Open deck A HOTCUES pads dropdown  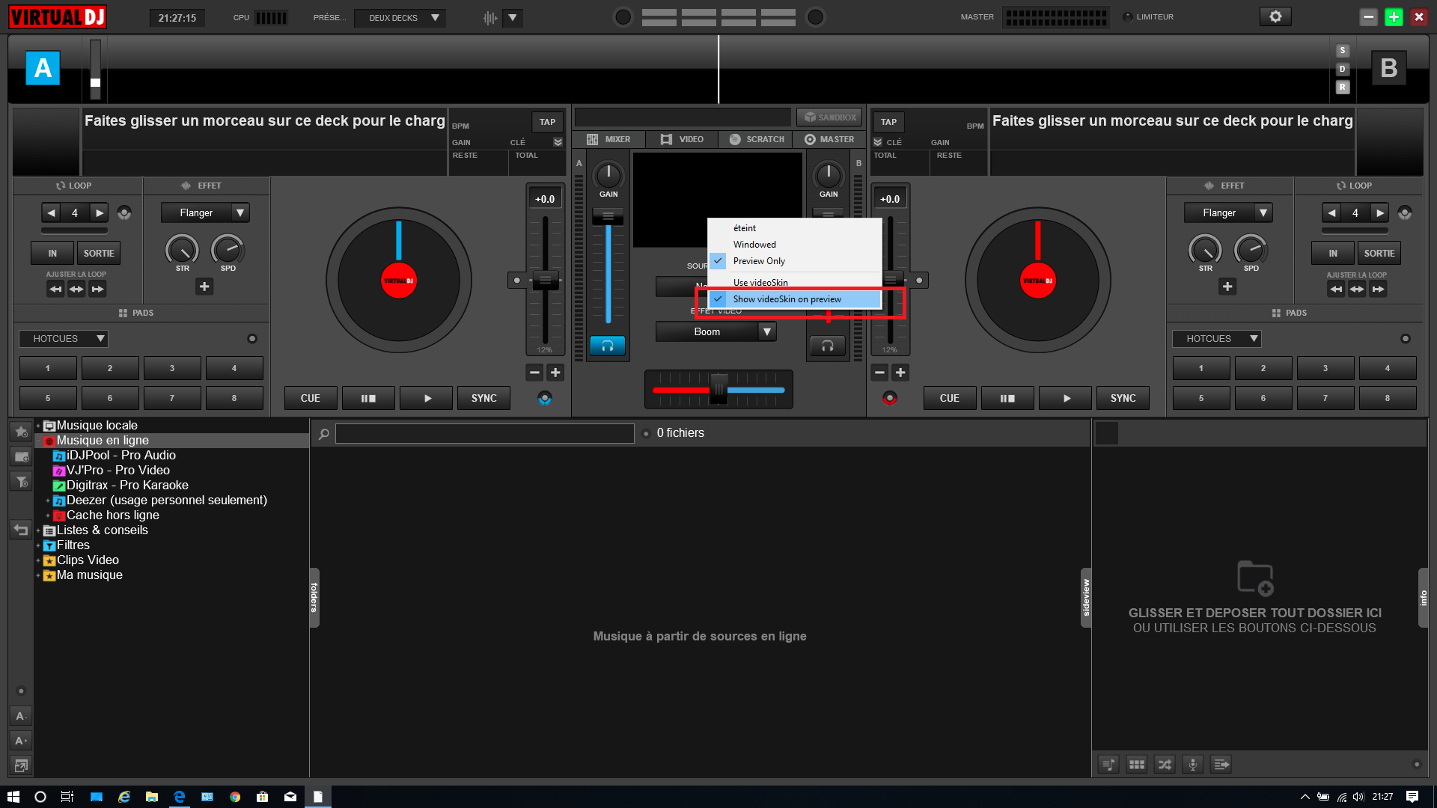tap(64, 339)
